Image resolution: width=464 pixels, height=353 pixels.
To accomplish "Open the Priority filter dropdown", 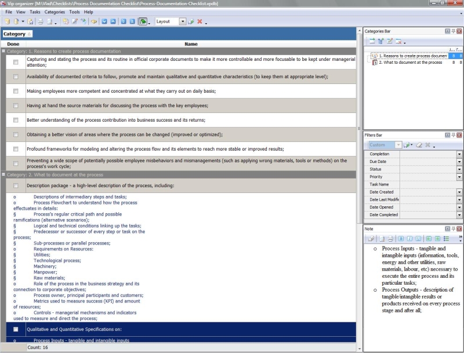I will pos(459,177).
